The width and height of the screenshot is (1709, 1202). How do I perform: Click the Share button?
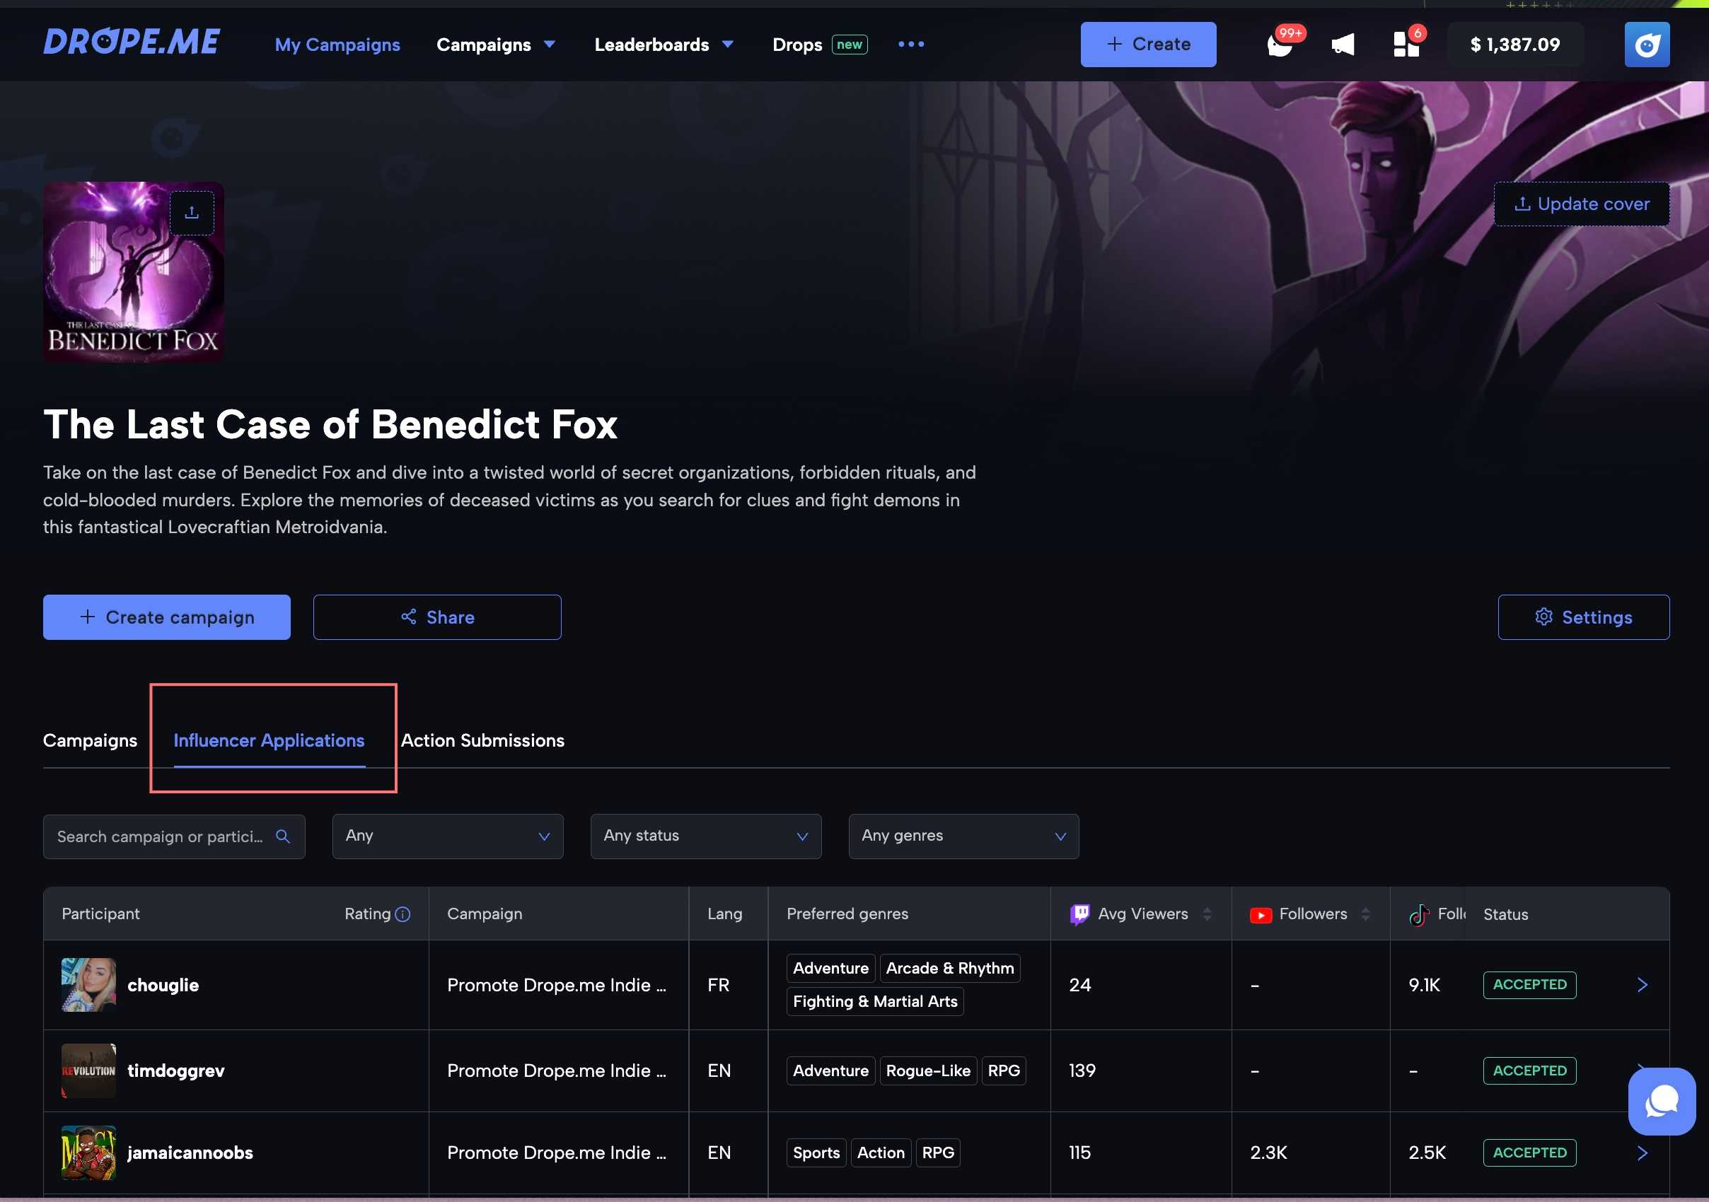click(437, 617)
